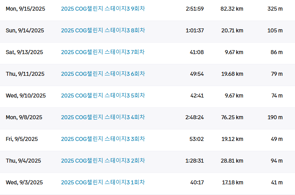Open the 스테이지3 8회차 activity link
295x195 pixels.
pos(103,30)
